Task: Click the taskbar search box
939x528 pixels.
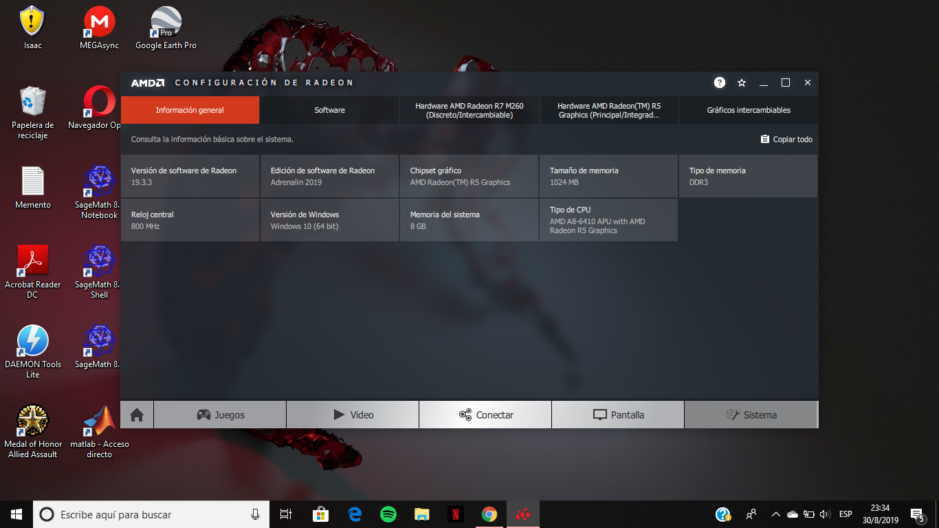Action: click(x=153, y=514)
